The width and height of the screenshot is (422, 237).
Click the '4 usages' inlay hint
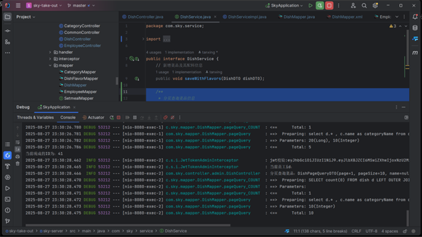(154, 52)
